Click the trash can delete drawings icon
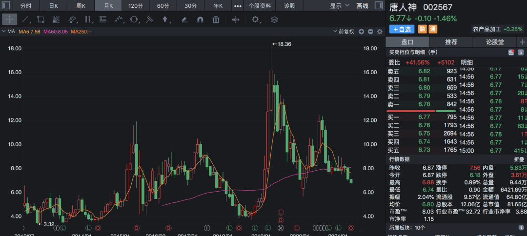 coord(216,20)
